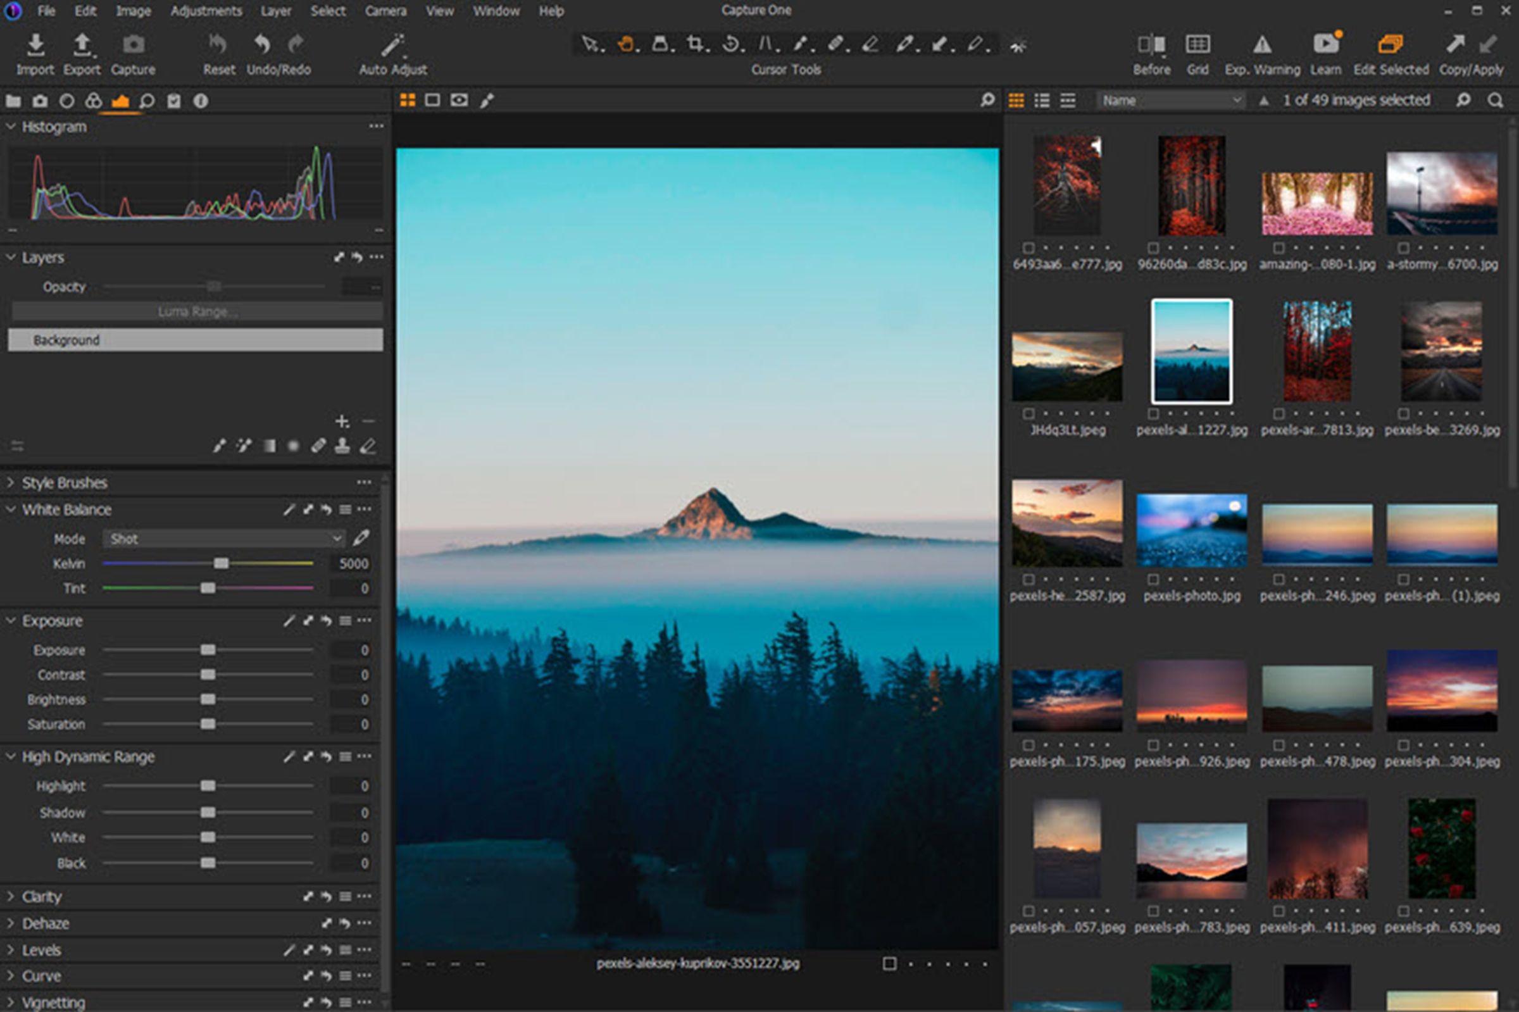Select the Background layer row
The width and height of the screenshot is (1519, 1012).
click(196, 340)
